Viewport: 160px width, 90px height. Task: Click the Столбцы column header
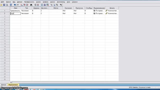pyautogui.click(x=89, y=8)
